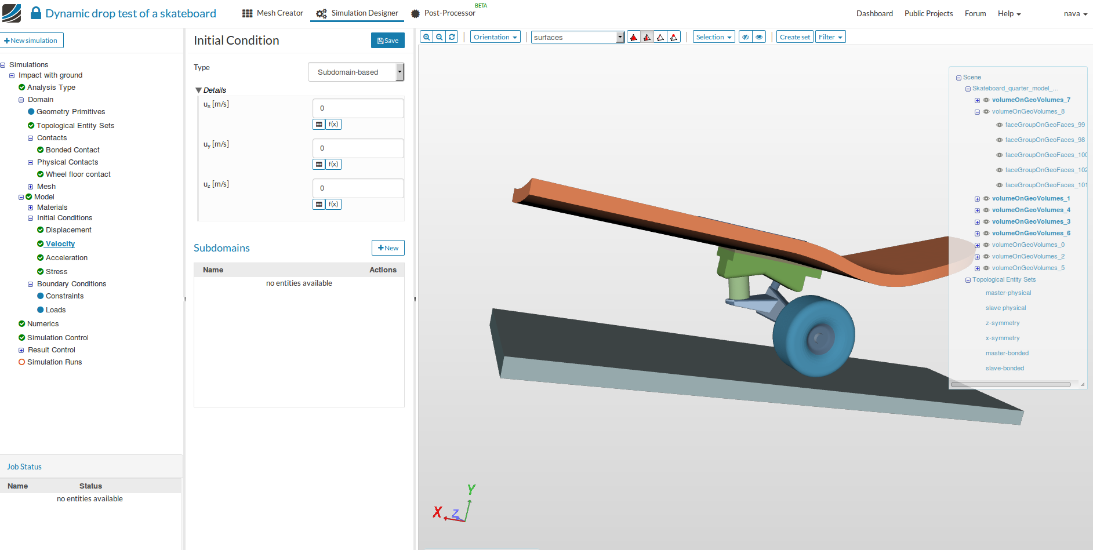Expand the Mesh tree node
The height and width of the screenshot is (550, 1093).
30,187
